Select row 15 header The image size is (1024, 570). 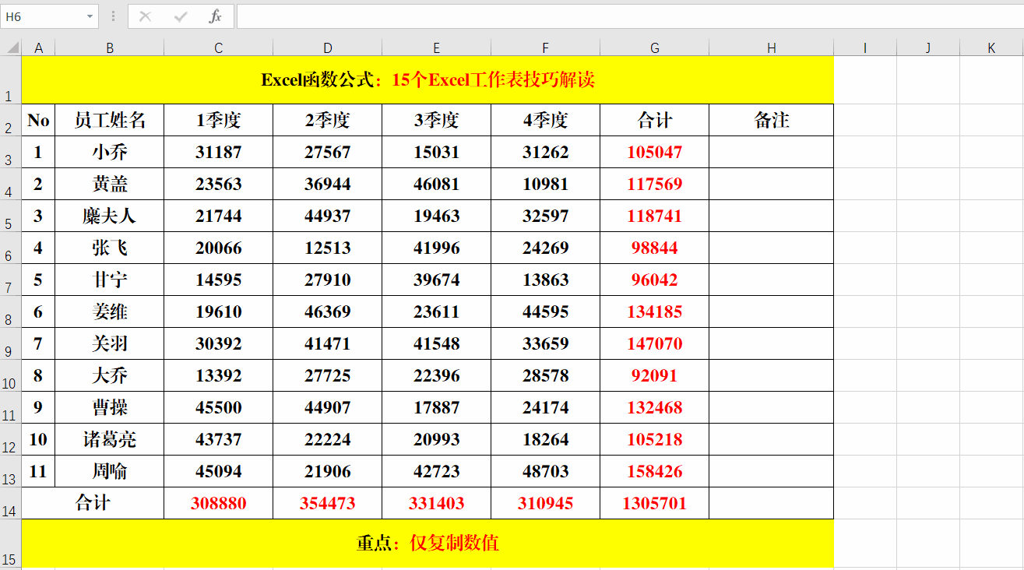tap(11, 544)
